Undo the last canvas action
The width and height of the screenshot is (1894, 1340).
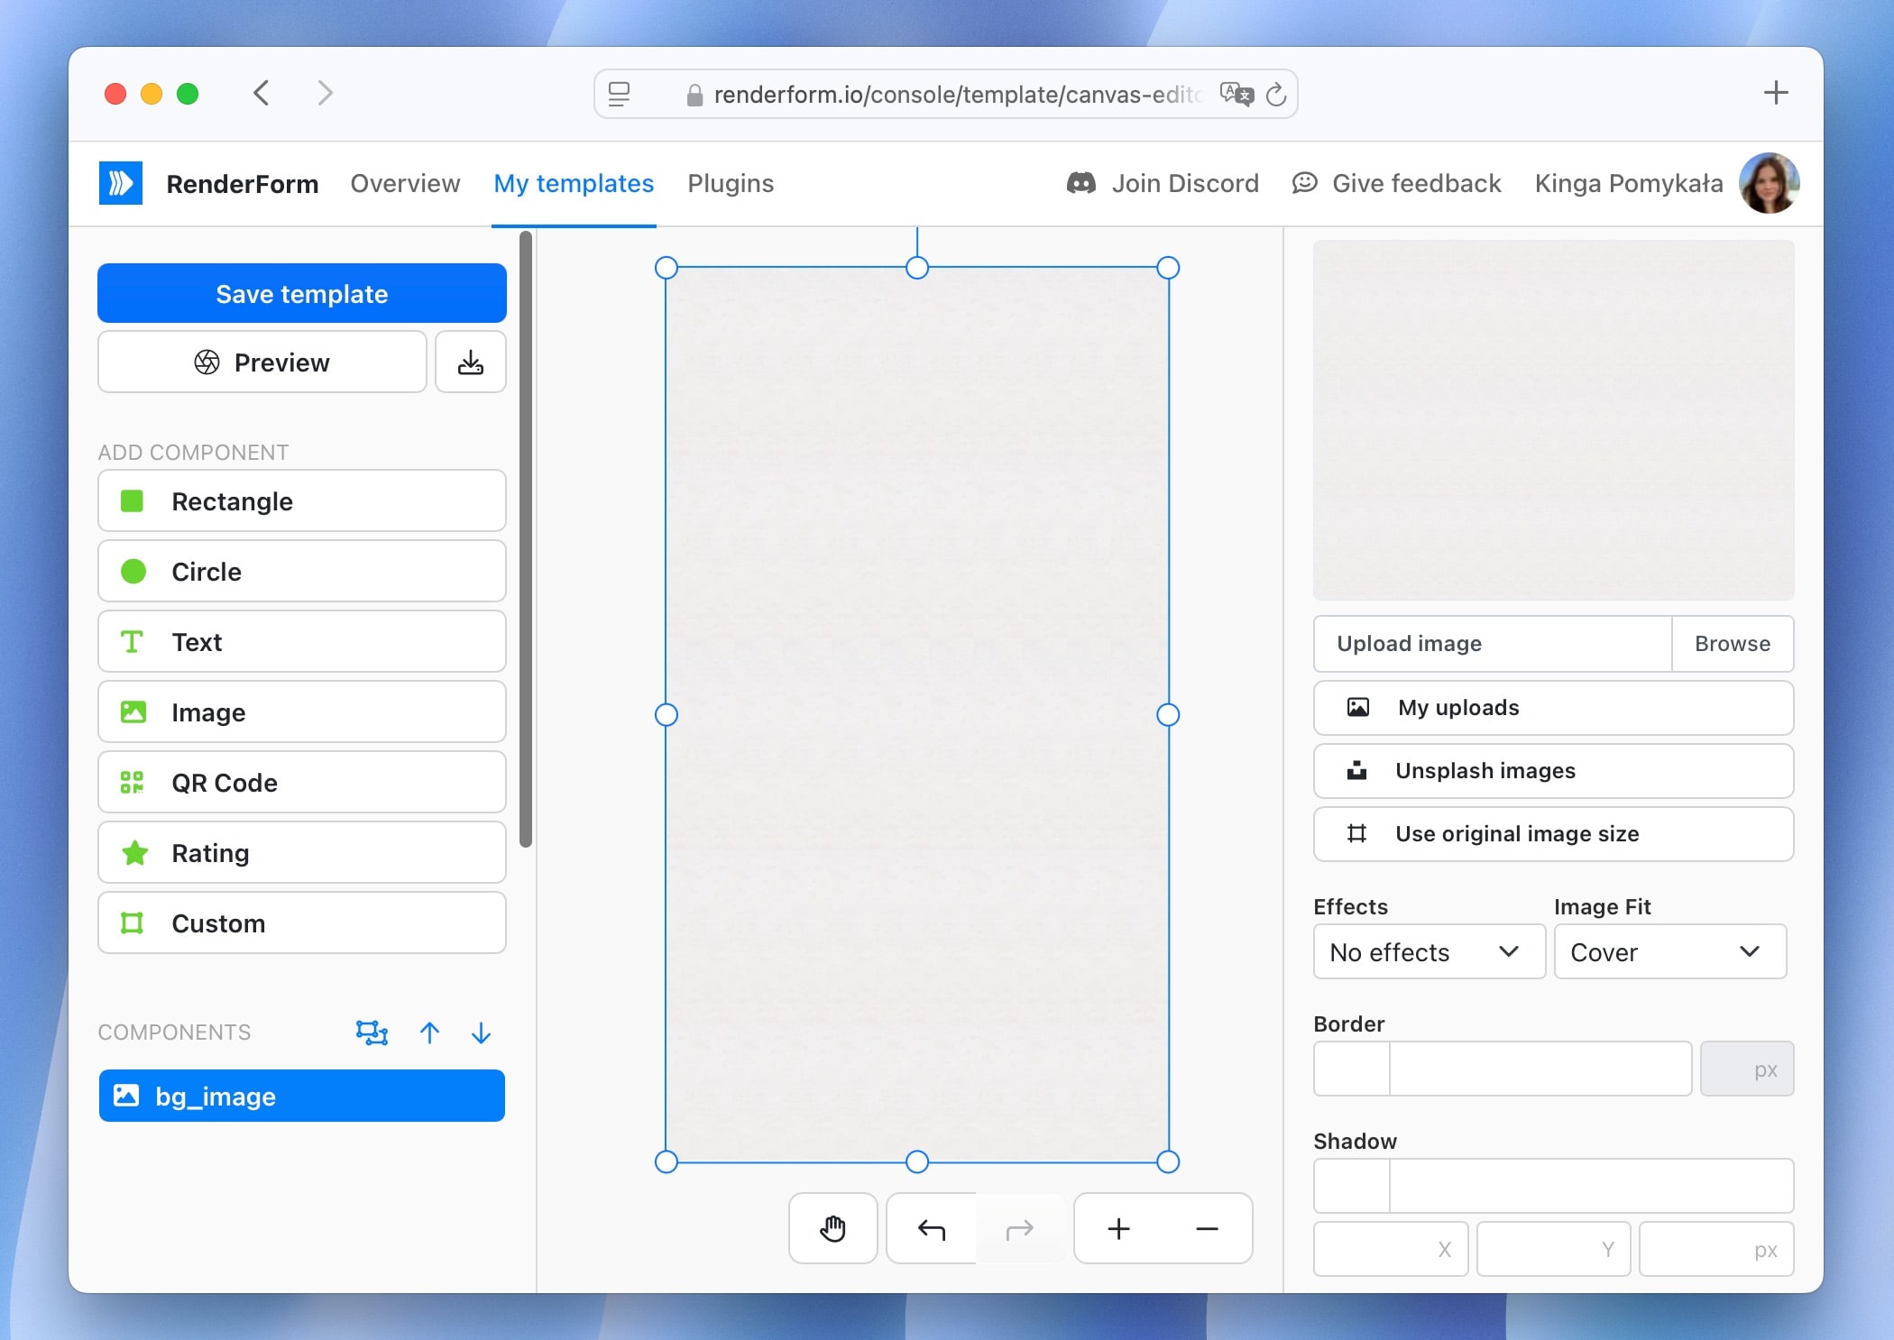point(932,1228)
